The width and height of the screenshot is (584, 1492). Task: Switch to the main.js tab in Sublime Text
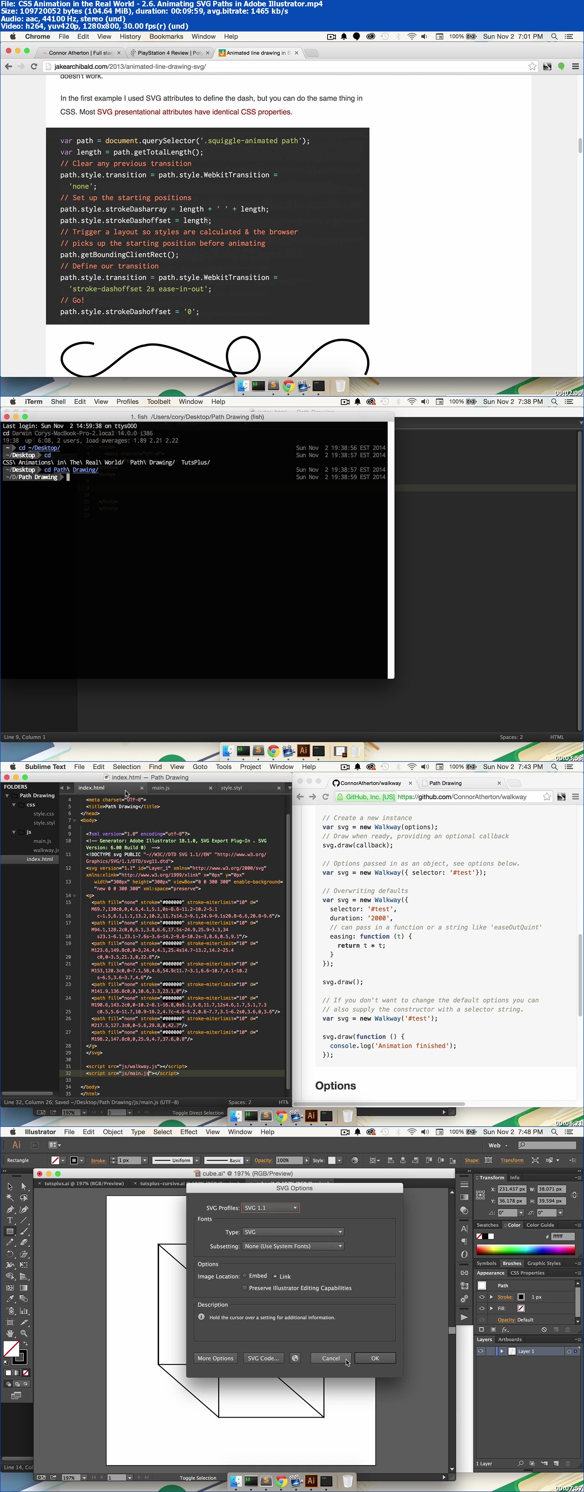pos(161,788)
